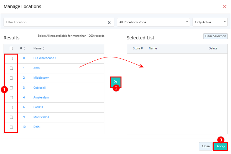The width and height of the screenshot is (231, 154).
Task: Sort results by Name column arrows
Action: [x=44, y=48]
